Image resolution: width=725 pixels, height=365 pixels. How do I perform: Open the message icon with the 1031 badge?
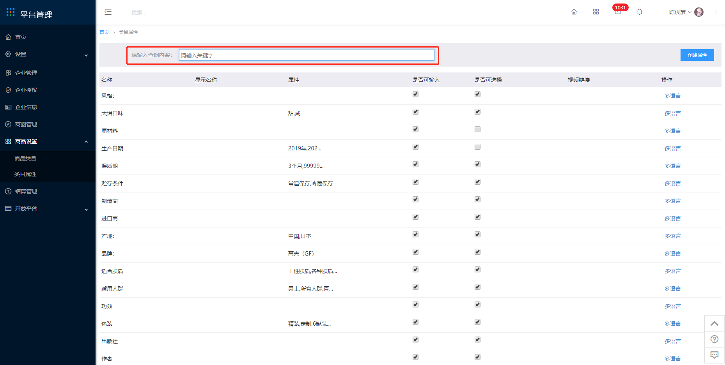click(x=618, y=12)
